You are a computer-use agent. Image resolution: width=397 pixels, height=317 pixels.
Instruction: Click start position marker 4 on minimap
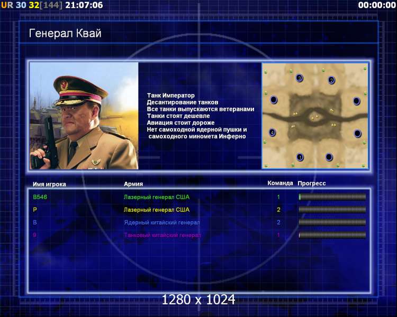(x=273, y=132)
